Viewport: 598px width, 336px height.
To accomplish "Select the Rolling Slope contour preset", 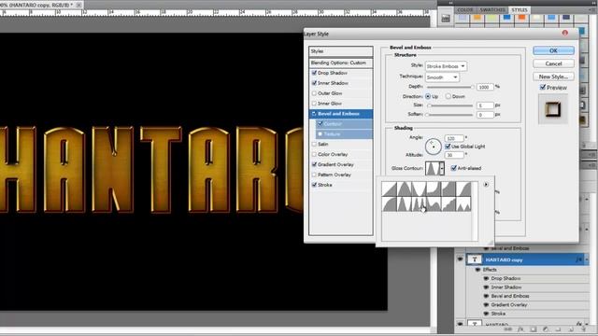I will (434, 203).
